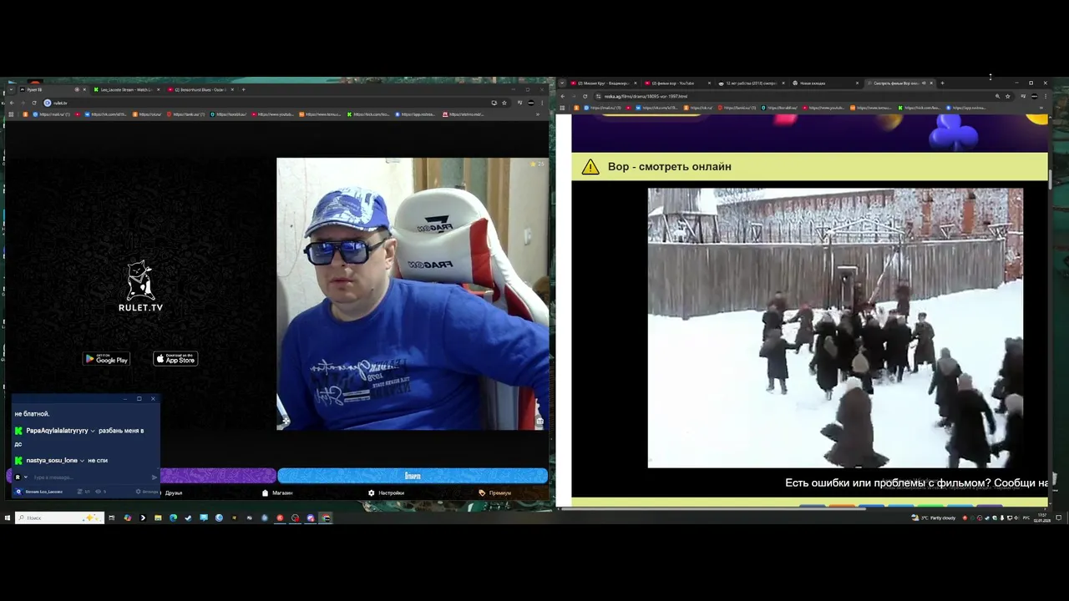Open the tab search dropdown in right browser
This screenshot has width=1069, height=601.
pos(562,83)
